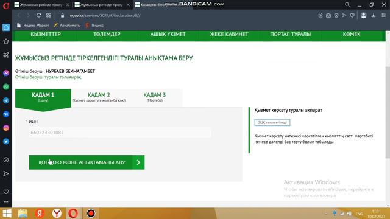Open Instagram in the Opera sidebar
Viewport: 390px width, 219px height.
point(6,128)
